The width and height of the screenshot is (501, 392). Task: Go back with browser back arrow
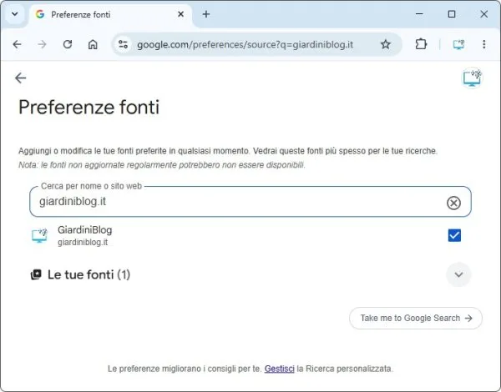point(17,44)
